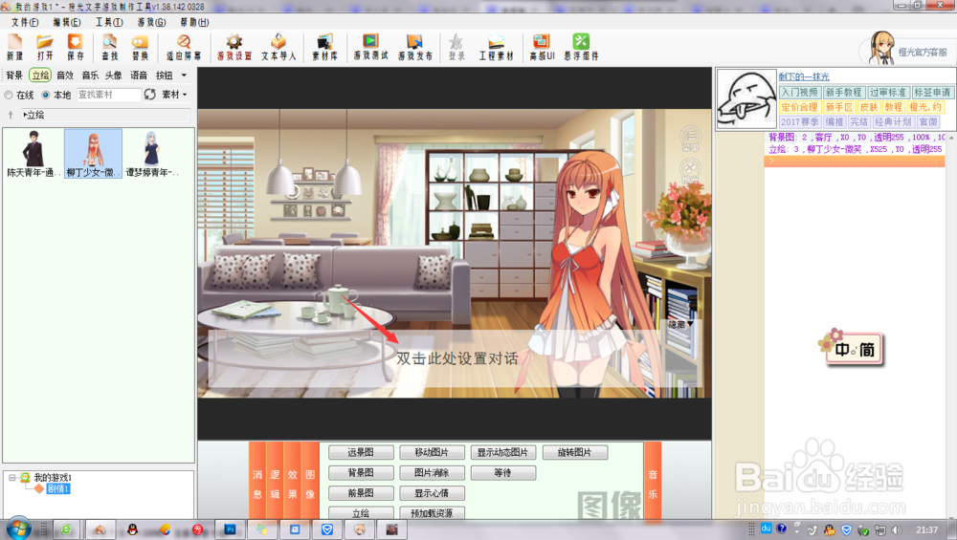
Task: Select the 本地 (Local) radio button
Action: (x=46, y=95)
